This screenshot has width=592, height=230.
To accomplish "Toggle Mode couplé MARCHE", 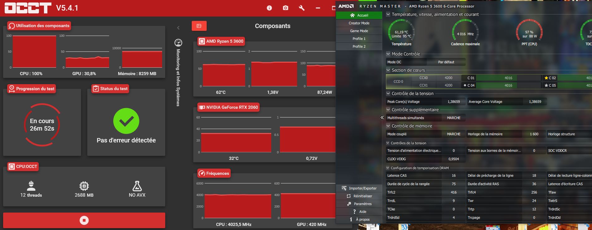I will 454,134.
